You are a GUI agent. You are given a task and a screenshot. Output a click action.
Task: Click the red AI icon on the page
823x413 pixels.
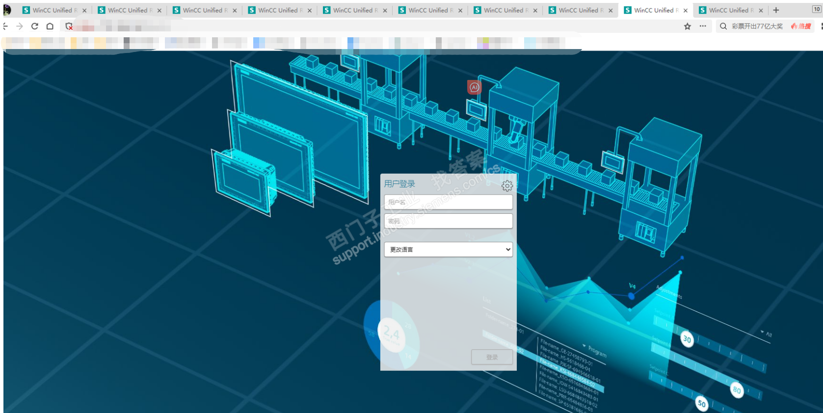474,87
